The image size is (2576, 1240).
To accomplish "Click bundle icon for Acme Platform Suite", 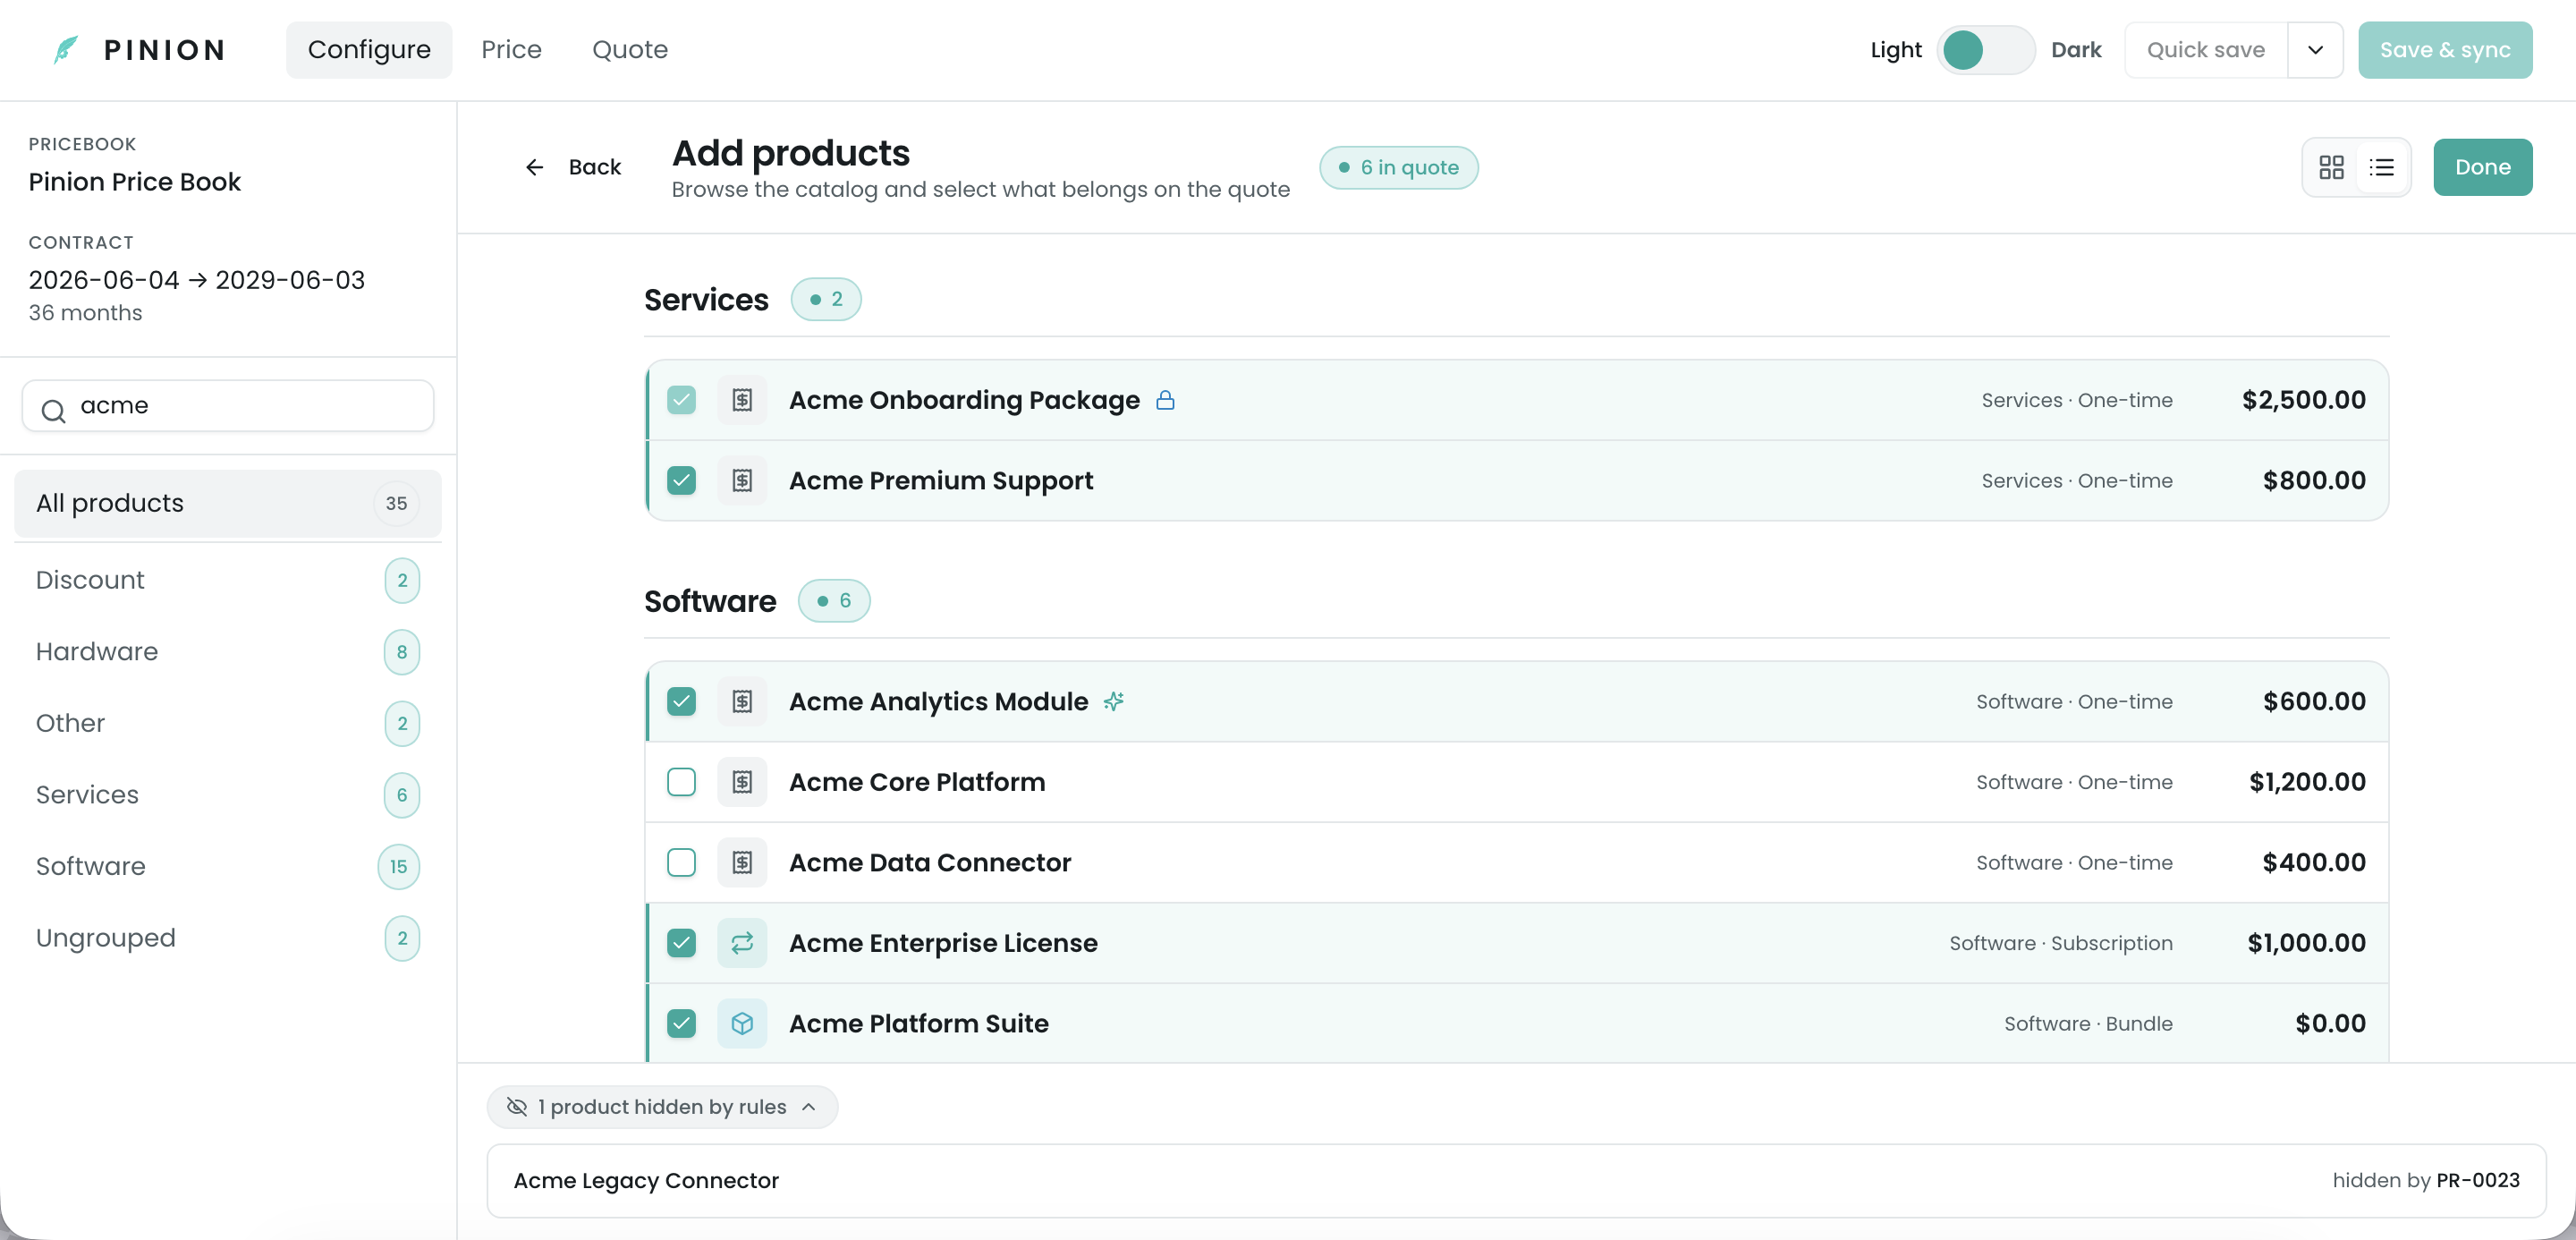I will [742, 1023].
